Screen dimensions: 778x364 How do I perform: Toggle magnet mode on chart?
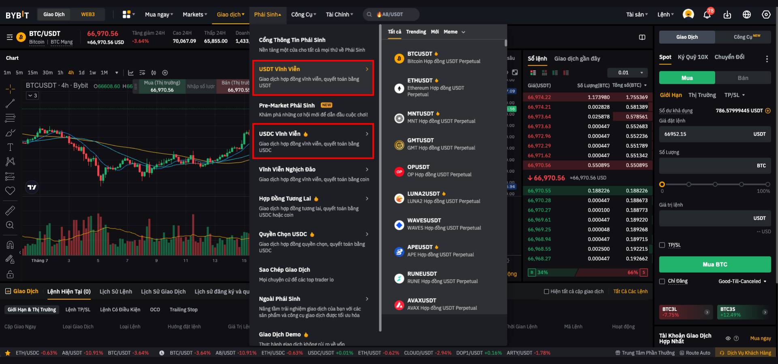tap(10, 245)
